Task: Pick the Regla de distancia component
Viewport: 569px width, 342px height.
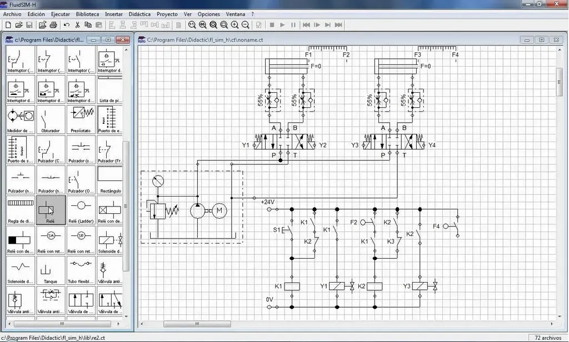Action: (21, 210)
